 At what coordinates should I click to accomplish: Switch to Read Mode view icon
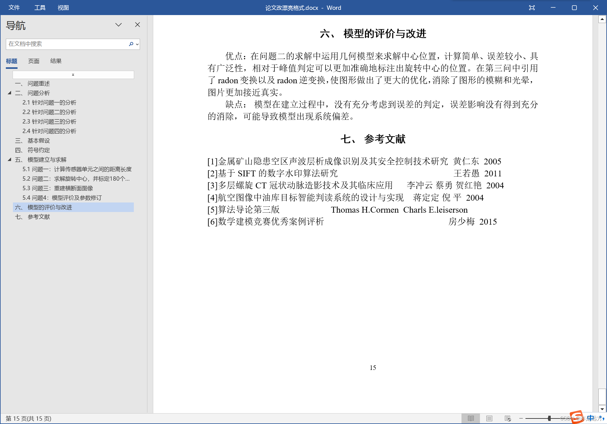tap(471, 418)
